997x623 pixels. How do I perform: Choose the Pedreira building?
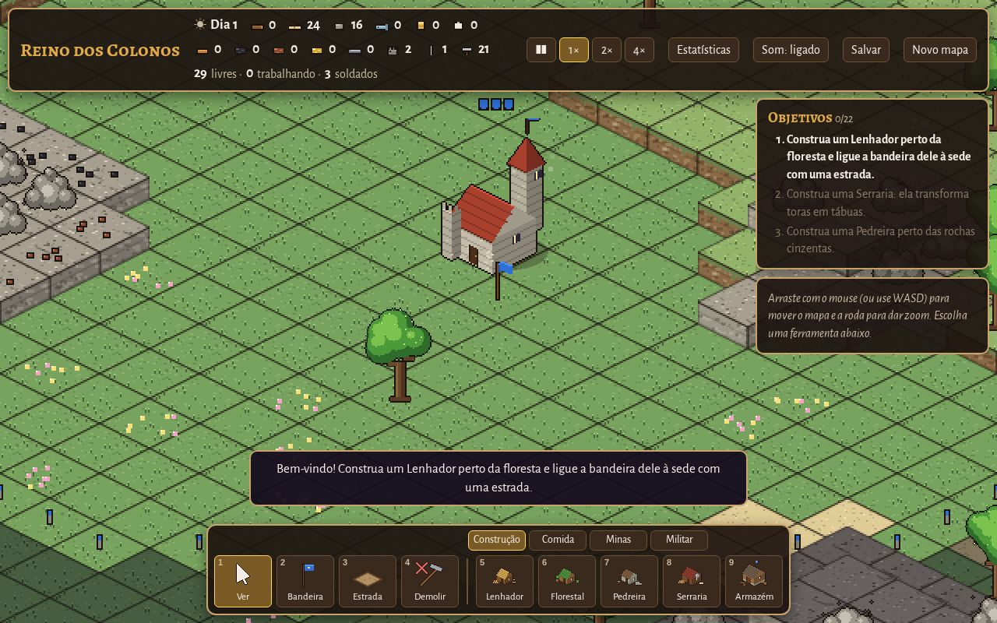pyautogui.click(x=629, y=581)
